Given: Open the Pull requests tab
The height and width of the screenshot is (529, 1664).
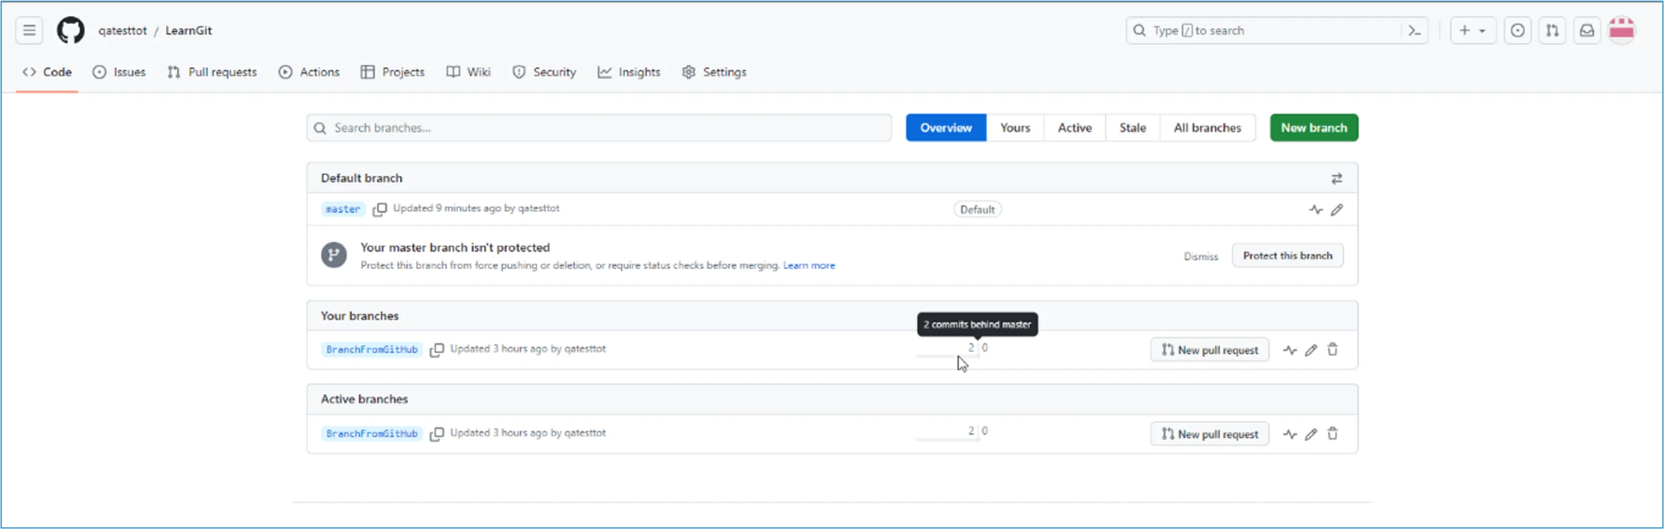Looking at the screenshot, I should coord(212,72).
